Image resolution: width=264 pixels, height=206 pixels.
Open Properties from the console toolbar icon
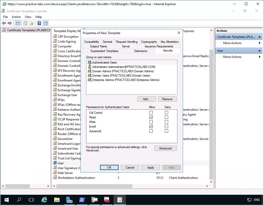(x=25, y=23)
